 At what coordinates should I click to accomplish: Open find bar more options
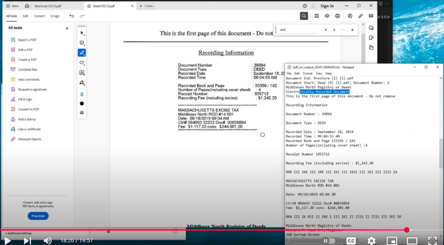coord(343,30)
